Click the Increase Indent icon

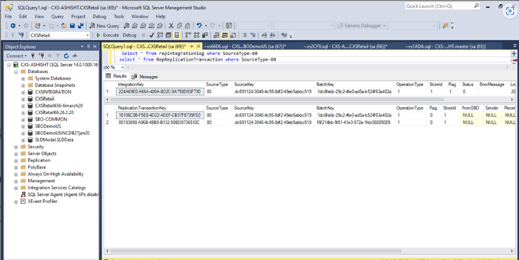coord(272,35)
